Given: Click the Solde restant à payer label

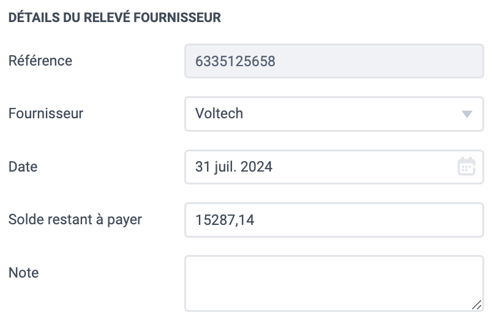Looking at the screenshot, I should click(75, 219).
